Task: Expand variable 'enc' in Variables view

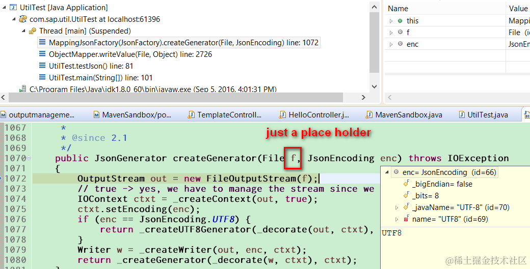Action: click(x=391, y=44)
